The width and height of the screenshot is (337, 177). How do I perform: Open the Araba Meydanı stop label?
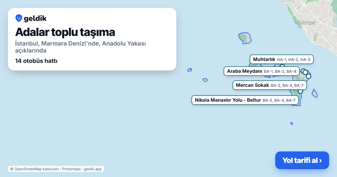click(x=261, y=71)
